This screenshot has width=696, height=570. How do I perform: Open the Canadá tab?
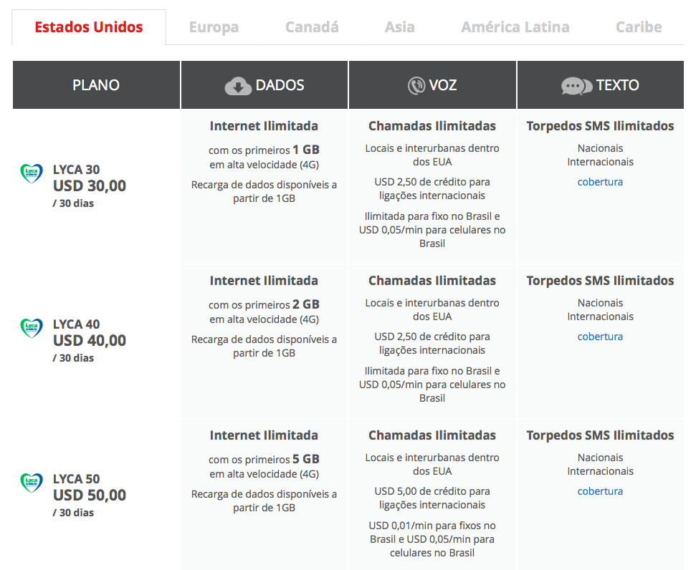point(312,27)
